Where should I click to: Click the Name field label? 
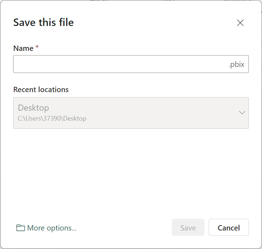[x=23, y=48]
